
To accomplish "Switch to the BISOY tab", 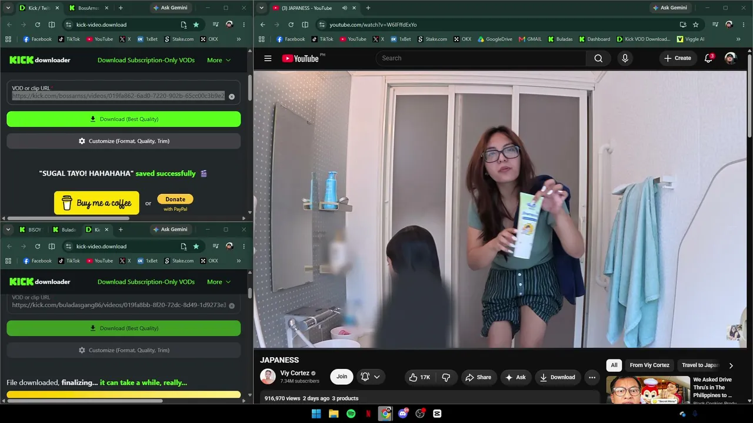I will pos(30,230).
